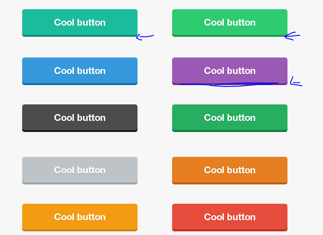323x235 pixels.
Task: Click the dark blue bottom edge of blue button
Action: [x=79, y=84]
